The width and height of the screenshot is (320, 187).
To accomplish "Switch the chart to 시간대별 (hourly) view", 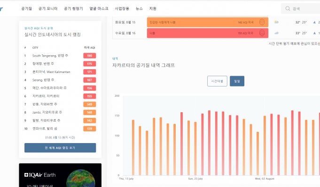I will click(x=217, y=81).
